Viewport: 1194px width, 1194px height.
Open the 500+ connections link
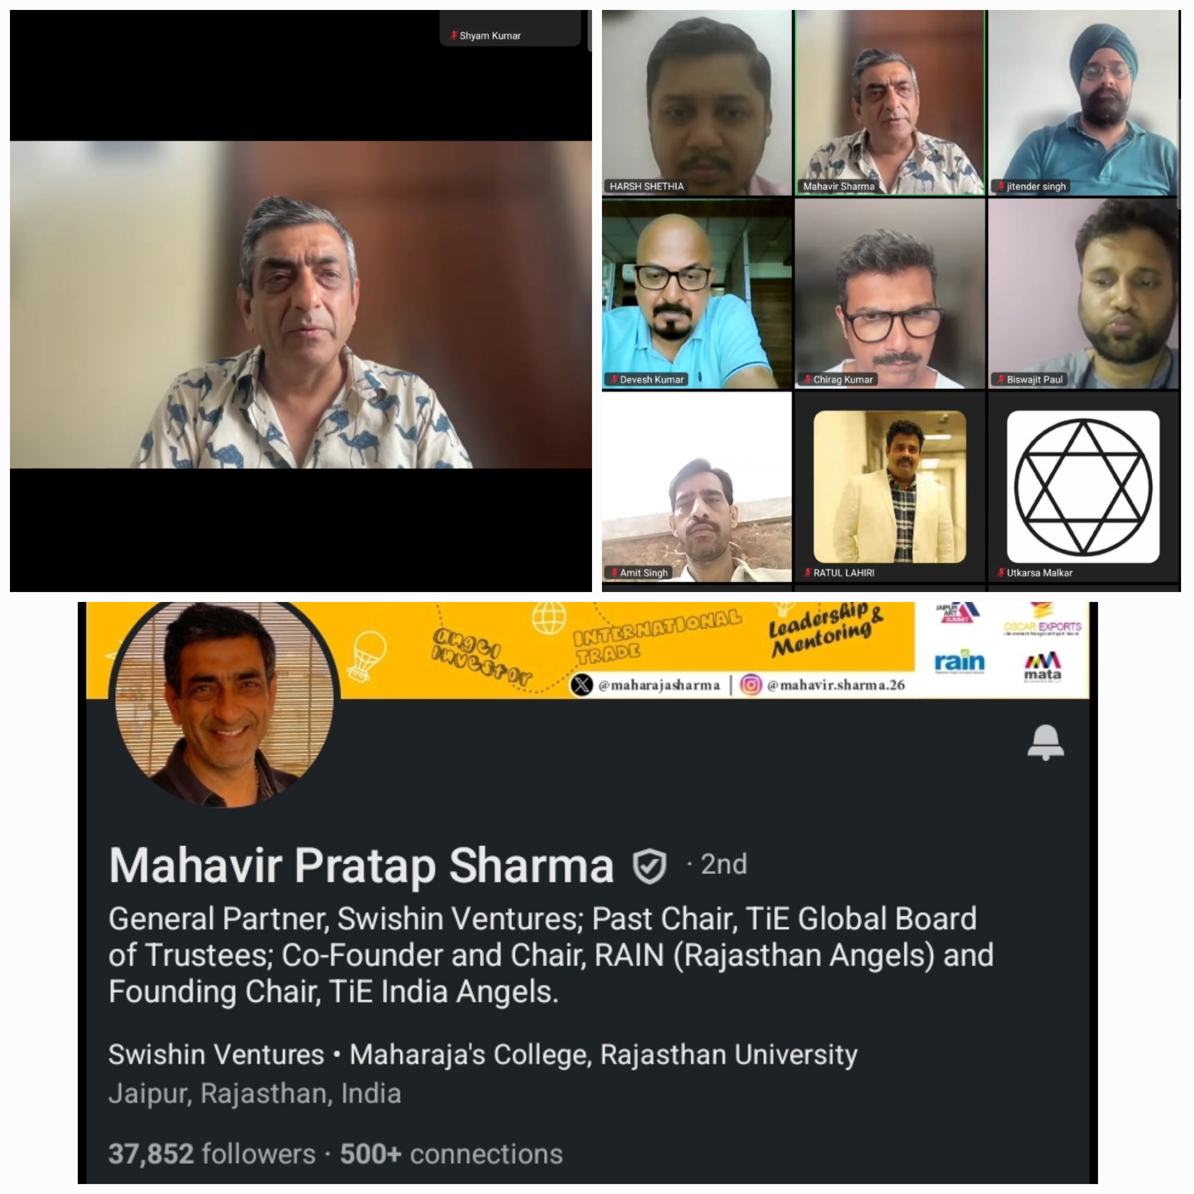451,1154
